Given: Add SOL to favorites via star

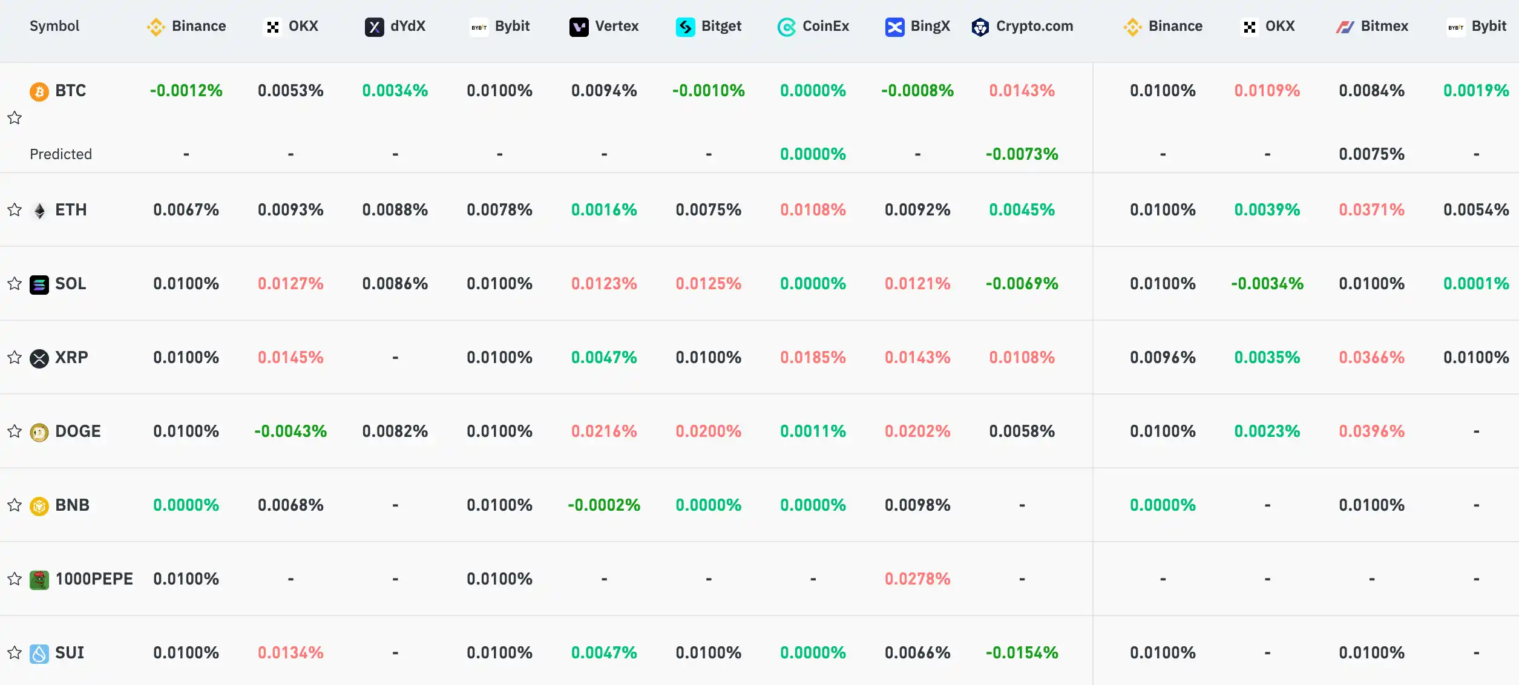Looking at the screenshot, I should click(15, 284).
